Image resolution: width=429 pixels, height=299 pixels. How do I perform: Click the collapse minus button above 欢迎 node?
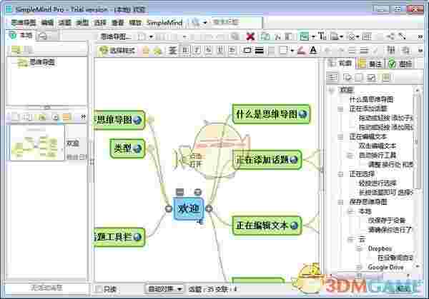(179, 192)
